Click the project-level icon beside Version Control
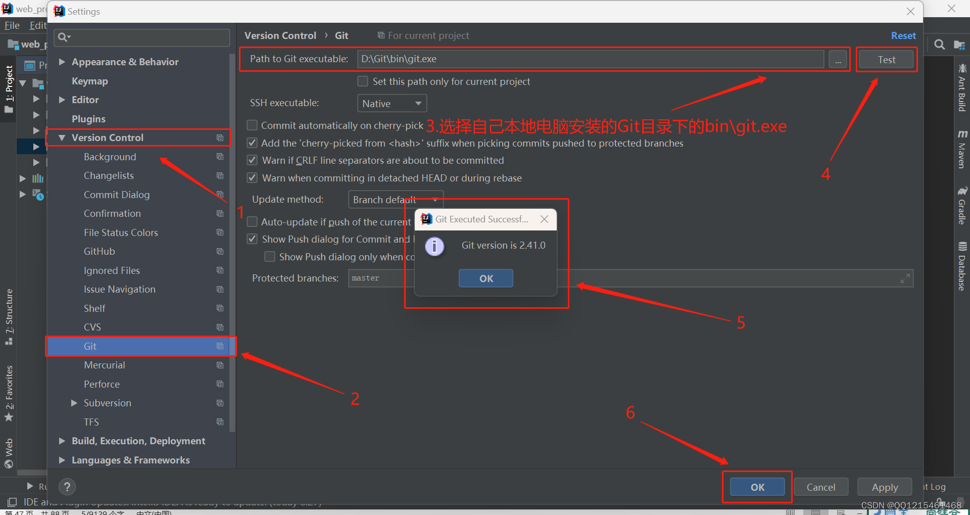This screenshot has height=515, width=970. pyautogui.click(x=220, y=137)
